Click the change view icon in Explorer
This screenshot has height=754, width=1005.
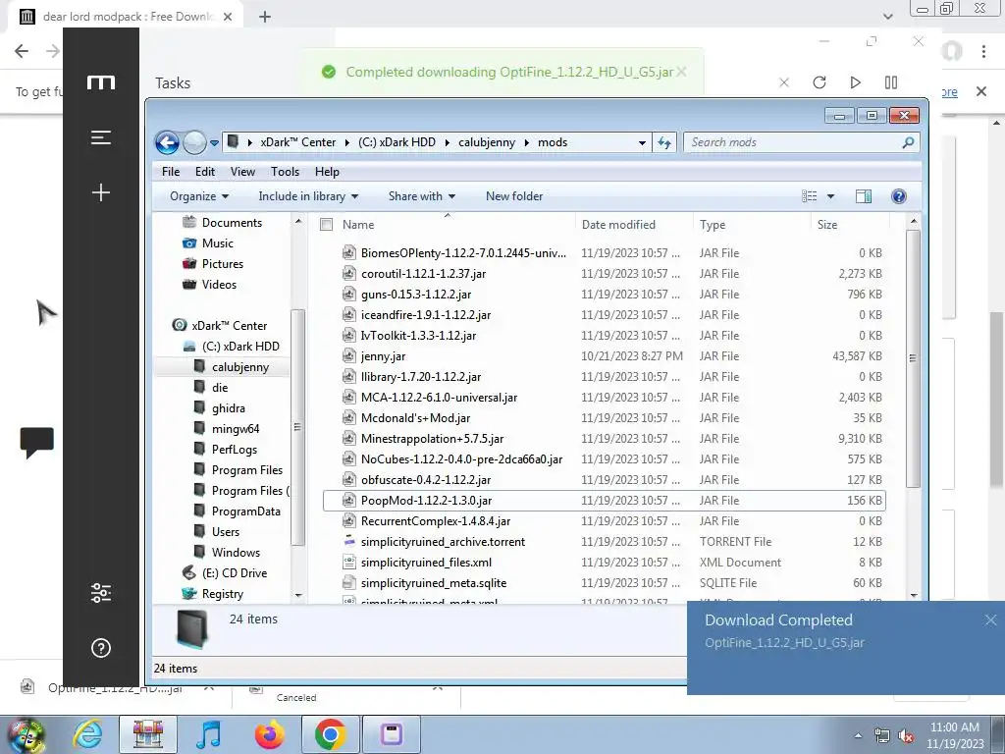[810, 196]
